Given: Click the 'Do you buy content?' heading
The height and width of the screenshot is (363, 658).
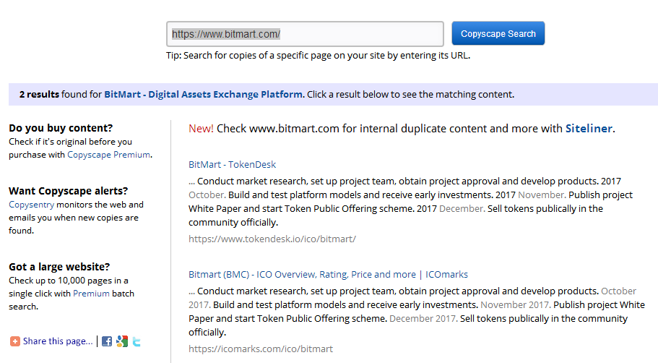Looking at the screenshot, I should 61,128.
